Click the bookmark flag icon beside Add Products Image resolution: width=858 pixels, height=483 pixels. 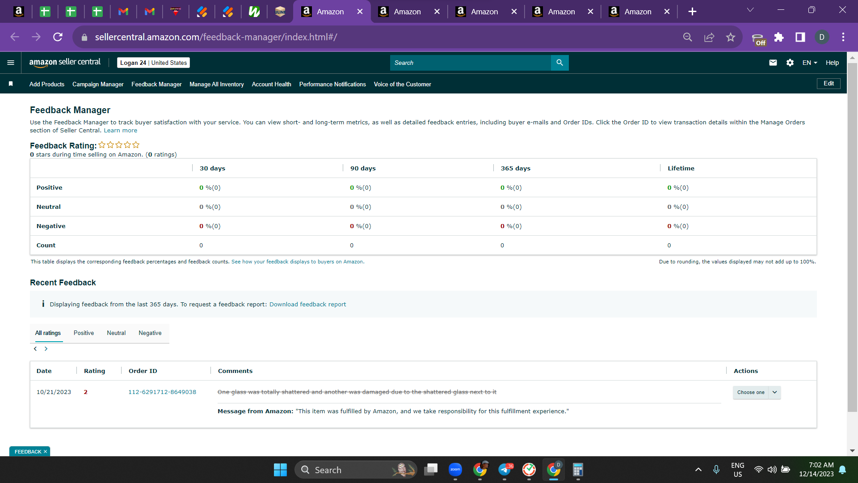(x=11, y=84)
